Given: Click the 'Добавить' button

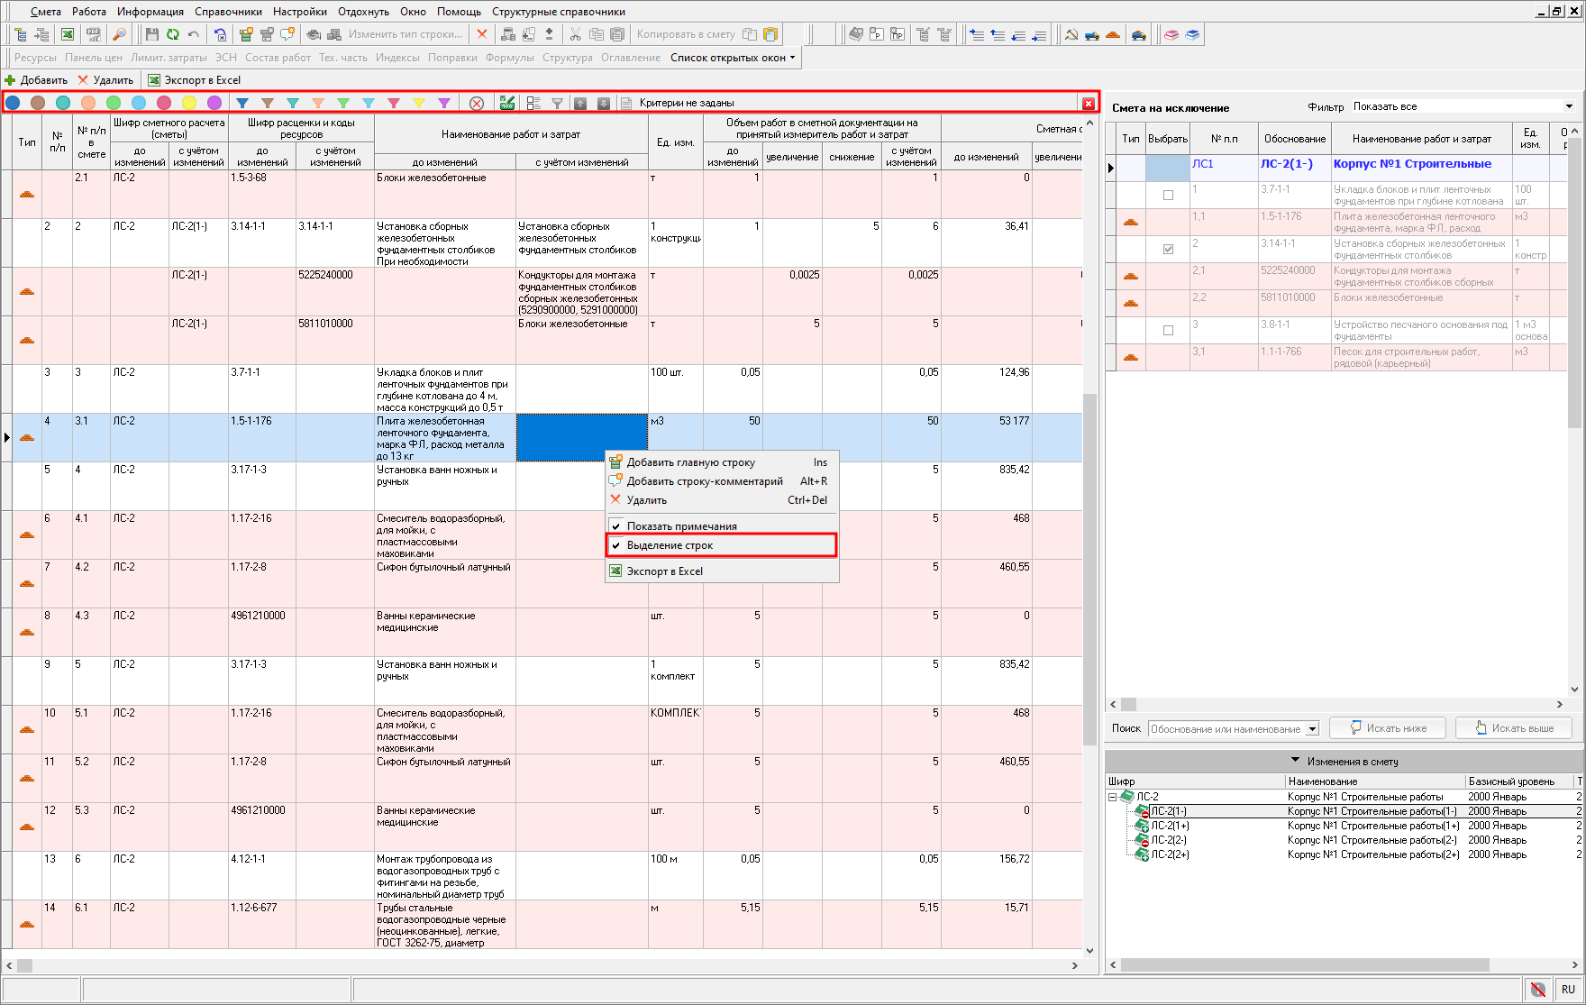Looking at the screenshot, I should click(37, 80).
